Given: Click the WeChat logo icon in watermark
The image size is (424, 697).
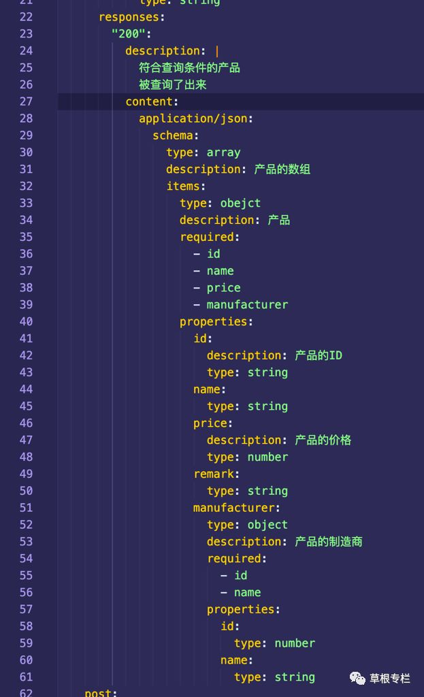Looking at the screenshot, I should point(357,678).
